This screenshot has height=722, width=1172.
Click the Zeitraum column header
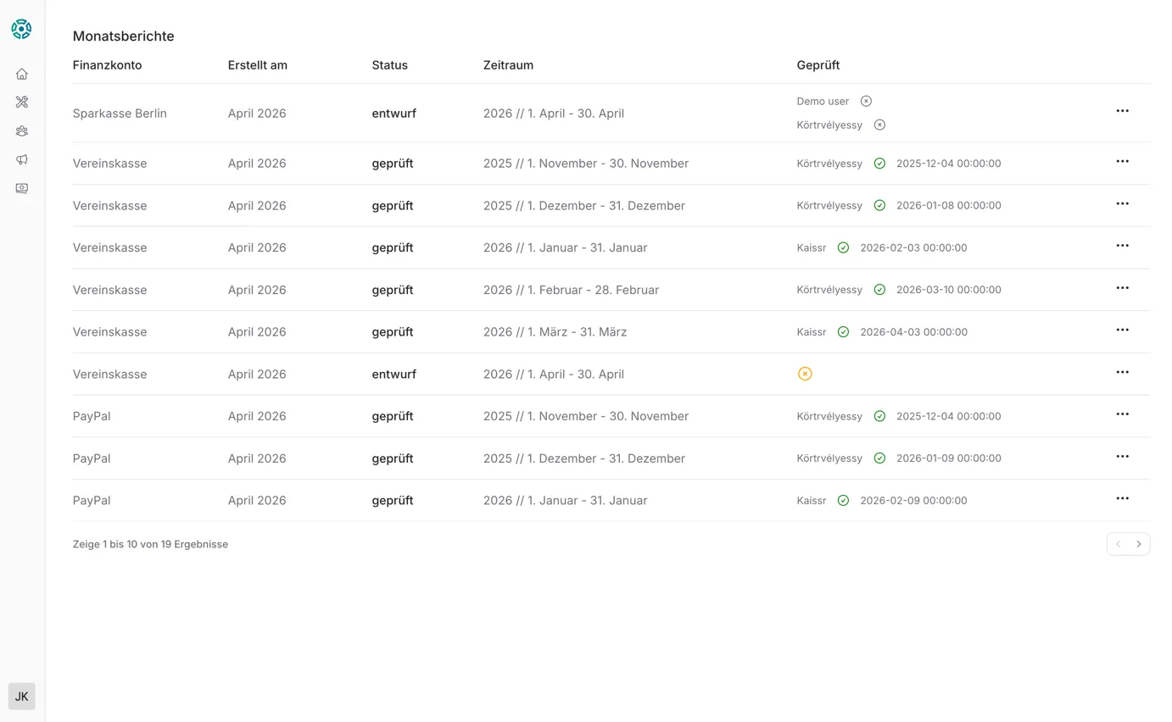pyautogui.click(x=508, y=65)
